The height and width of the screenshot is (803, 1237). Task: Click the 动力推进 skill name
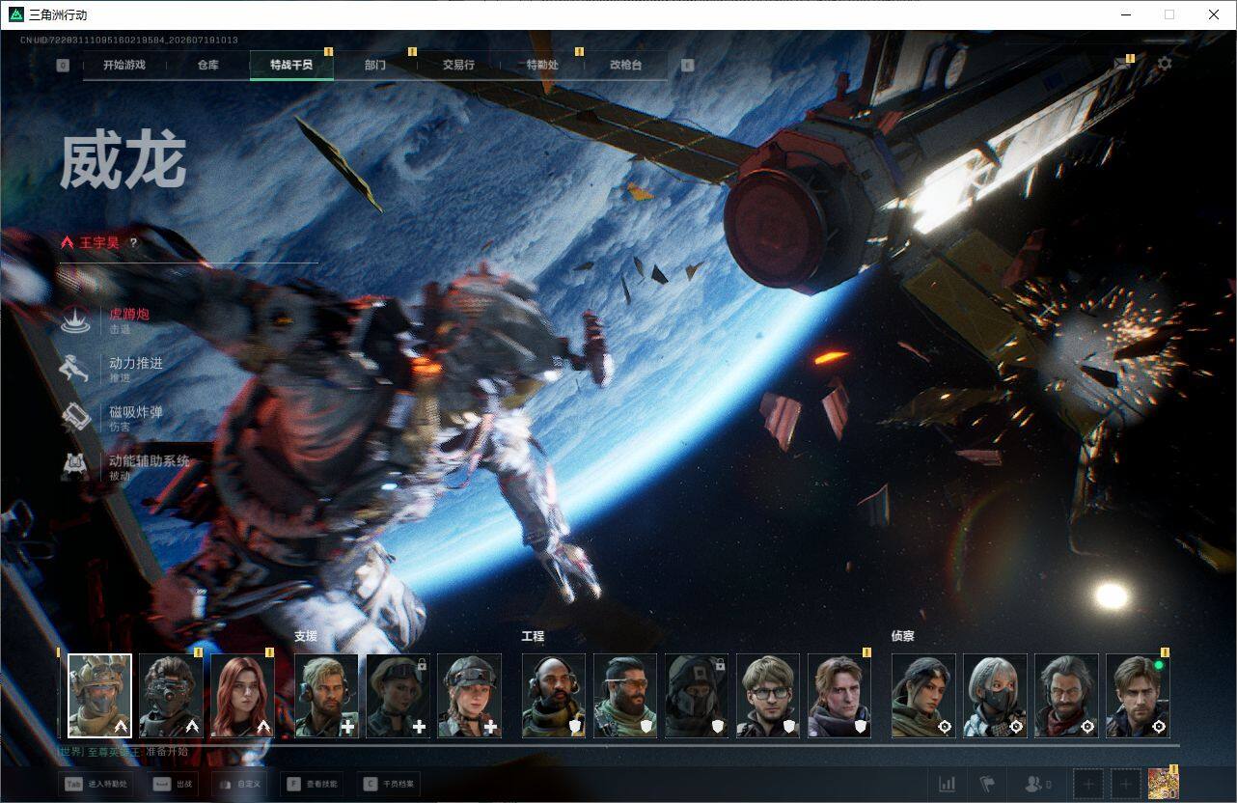coord(136,363)
